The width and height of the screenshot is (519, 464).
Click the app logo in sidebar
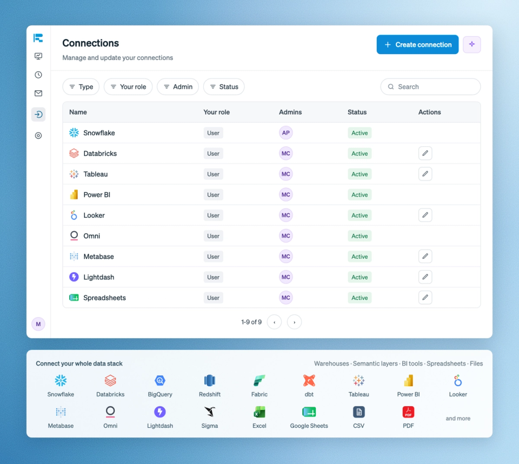coord(38,38)
